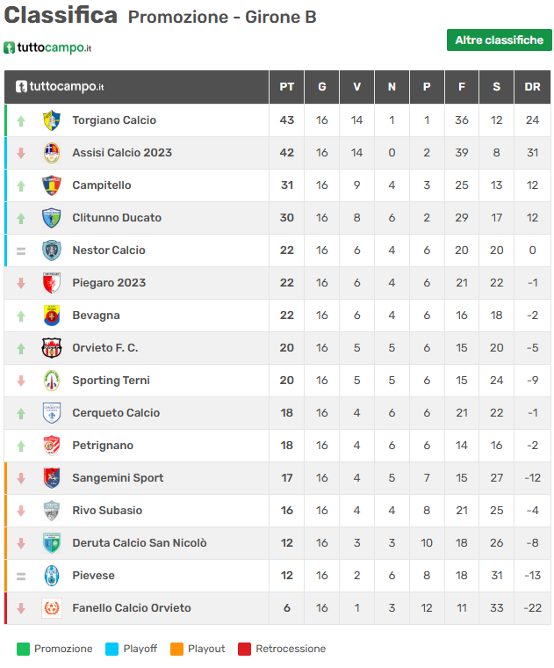Open the Clitunno Ducato team link

117,218
